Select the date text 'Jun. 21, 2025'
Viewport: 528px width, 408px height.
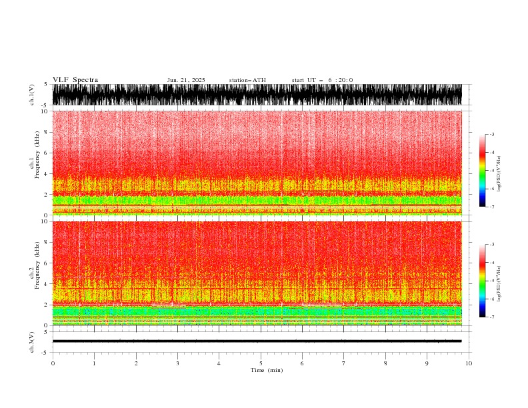(186, 80)
